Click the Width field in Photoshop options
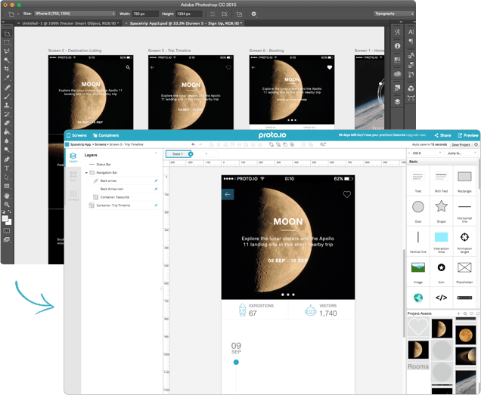The width and height of the screenshot is (481, 395). [x=145, y=14]
